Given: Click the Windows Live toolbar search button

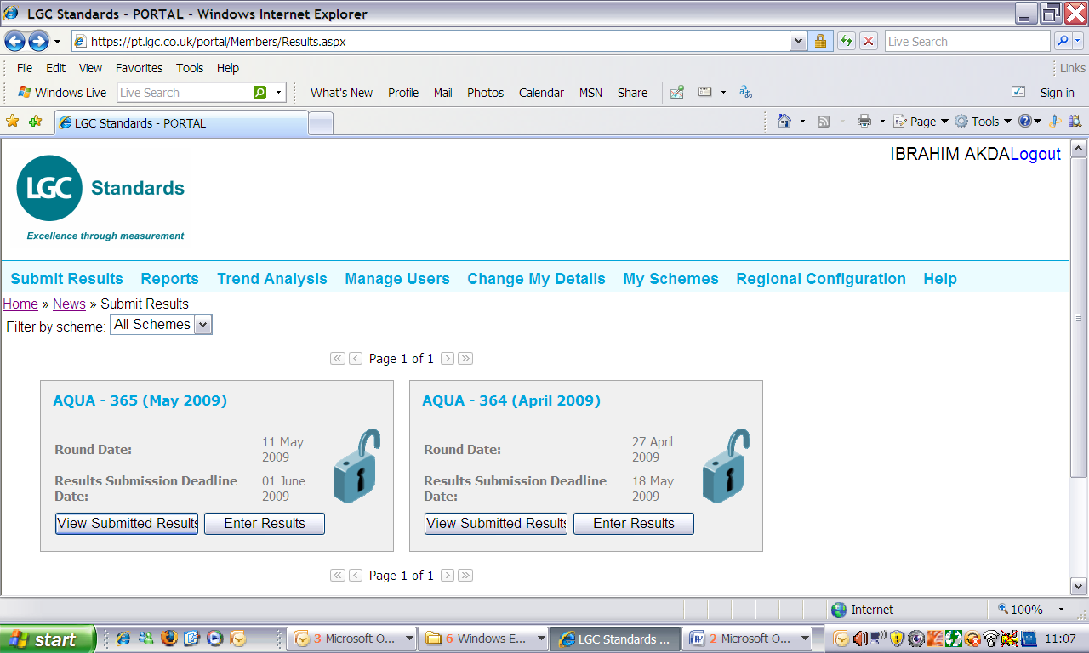Looking at the screenshot, I should [259, 92].
